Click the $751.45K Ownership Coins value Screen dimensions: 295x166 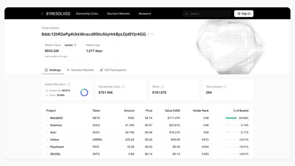[x=105, y=92]
